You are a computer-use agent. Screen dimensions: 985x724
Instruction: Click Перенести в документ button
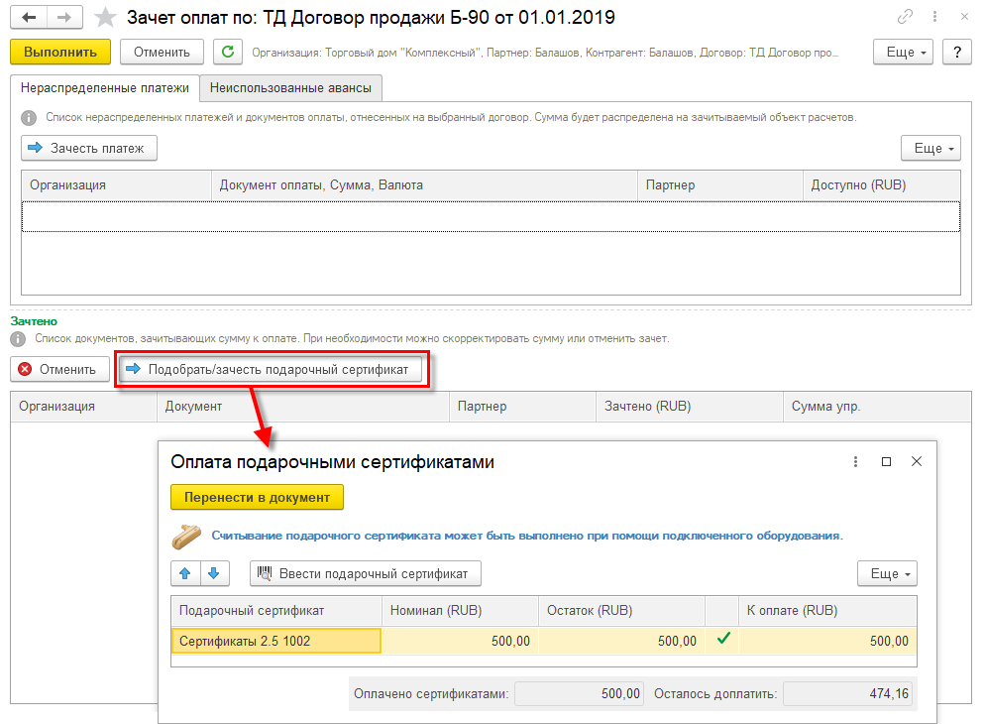click(257, 496)
